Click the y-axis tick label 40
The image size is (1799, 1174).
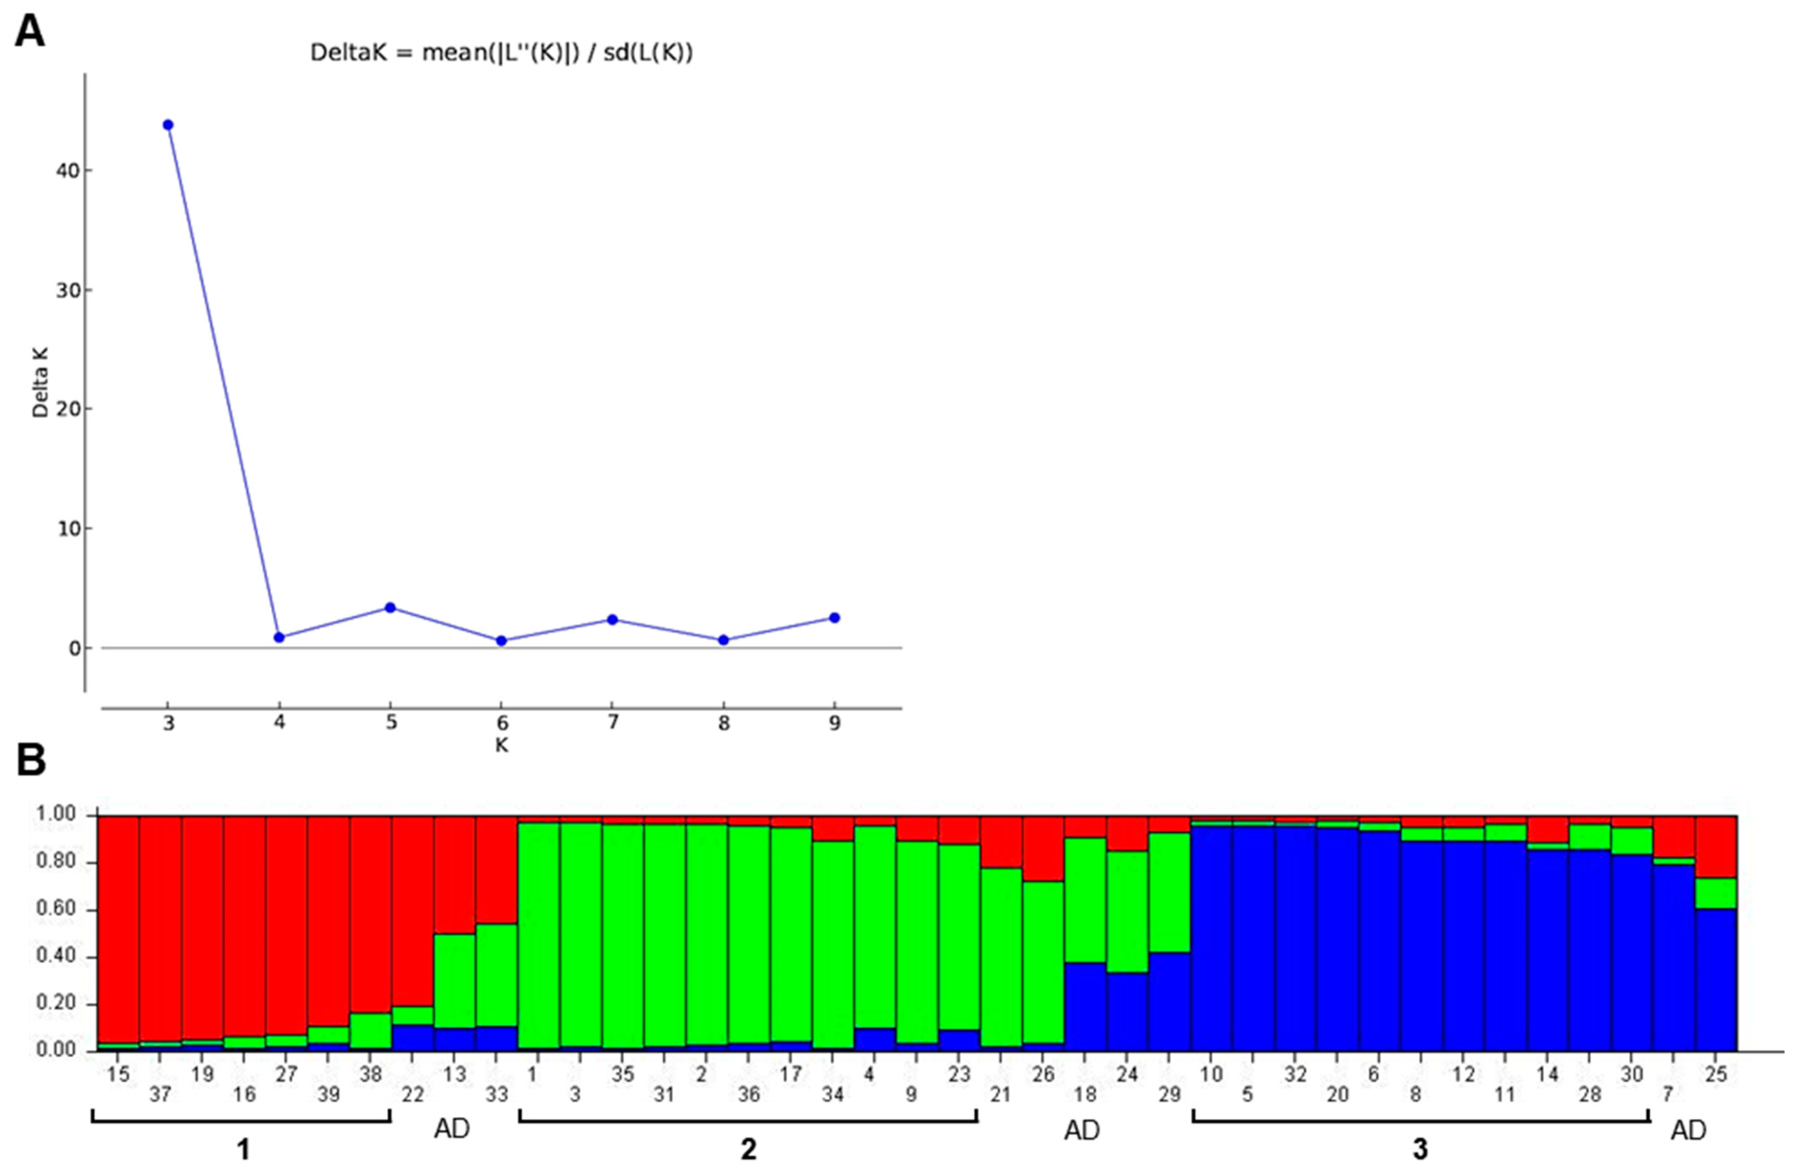[67, 171]
